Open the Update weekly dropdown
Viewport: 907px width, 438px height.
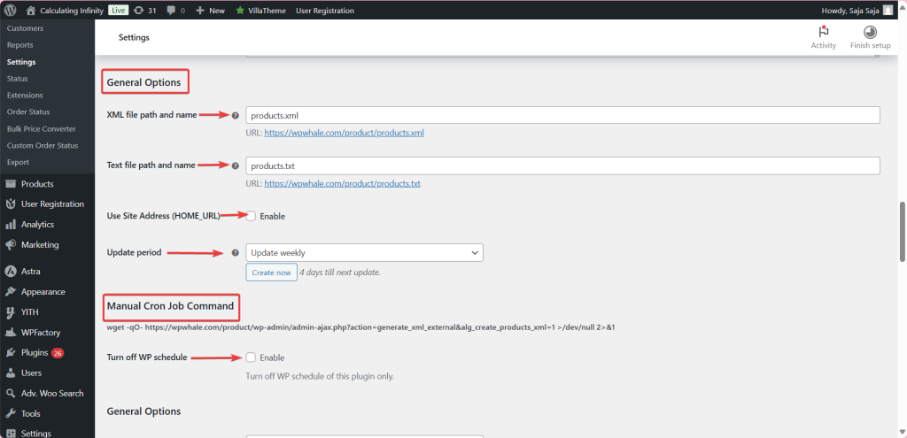point(364,252)
